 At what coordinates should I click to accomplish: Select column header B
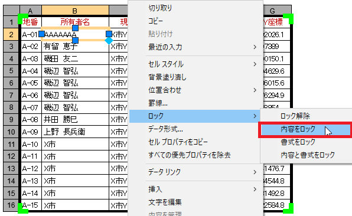75,11
